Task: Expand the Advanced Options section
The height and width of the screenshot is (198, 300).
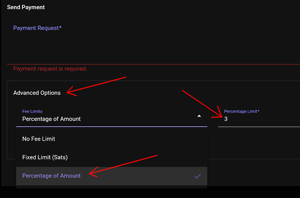Action: [37, 93]
